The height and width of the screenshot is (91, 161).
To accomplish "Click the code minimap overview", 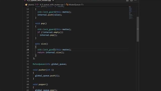I will (131, 13).
